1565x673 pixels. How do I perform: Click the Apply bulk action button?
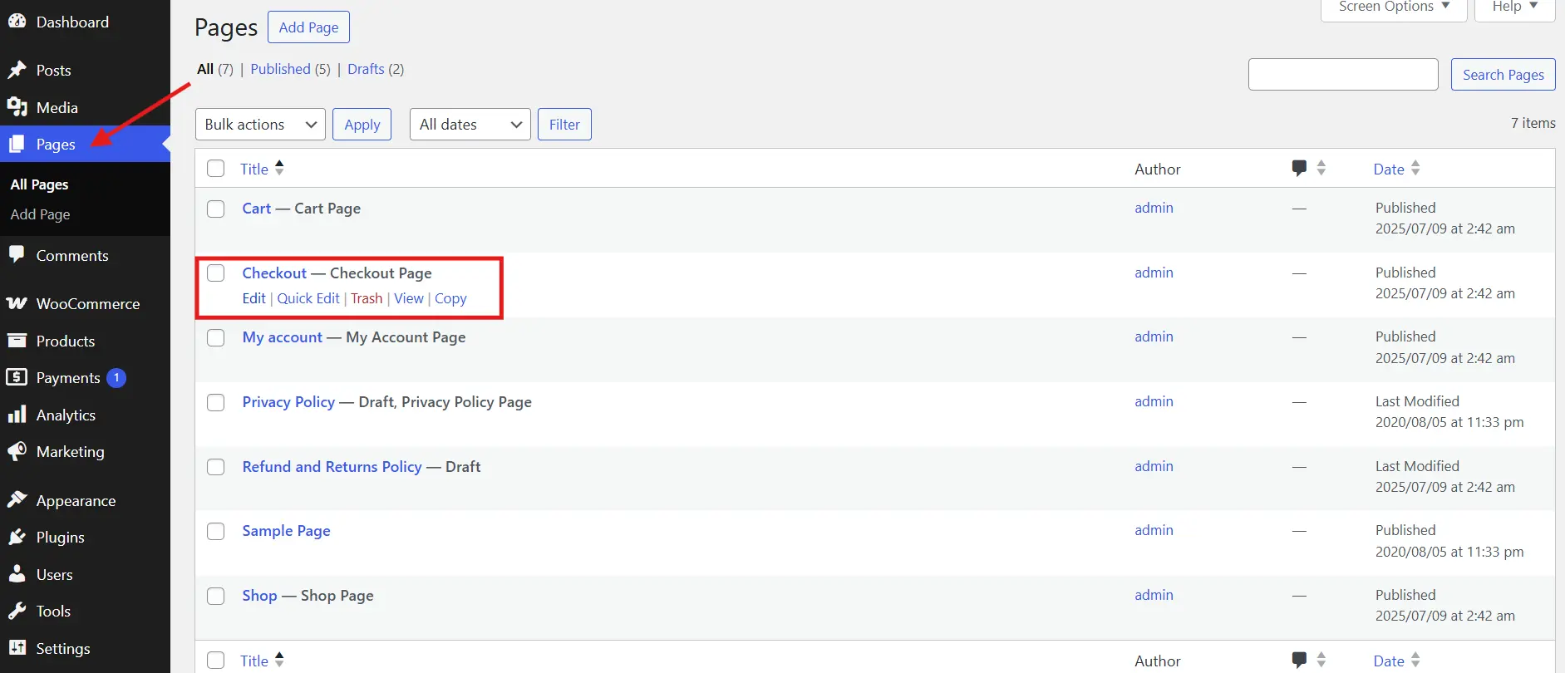362,125
